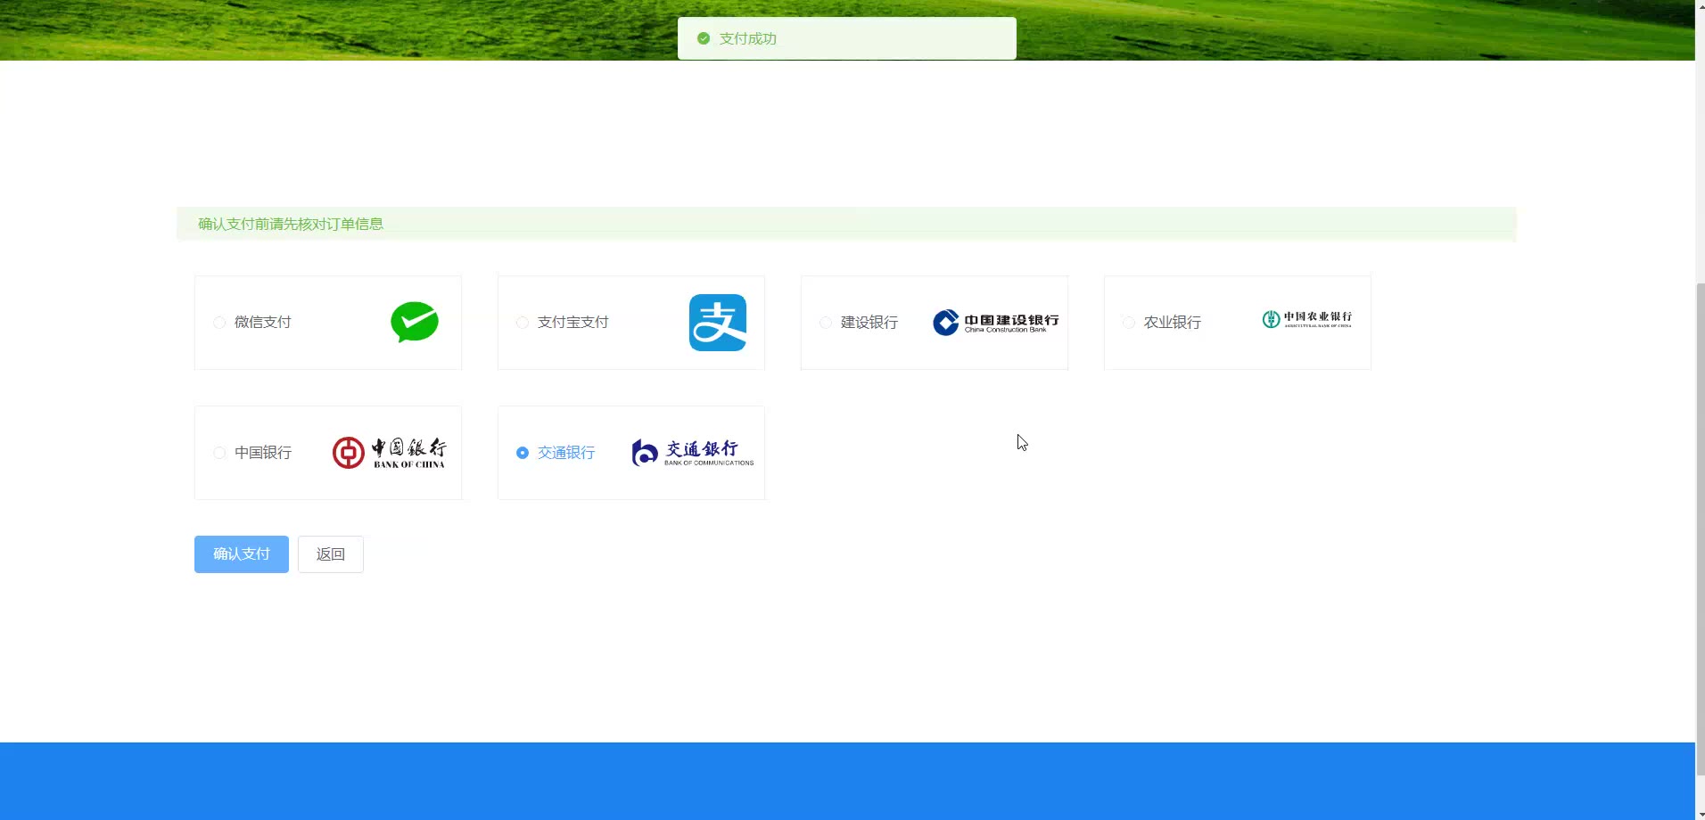This screenshot has width=1705, height=820.
Task: Select the 中国银行 radio button
Action: (x=219, y=453)
